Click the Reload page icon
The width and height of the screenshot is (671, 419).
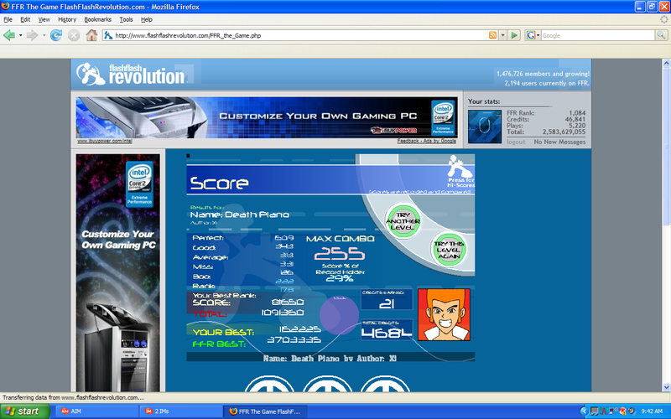pyautogui.click(x=56, y=35)
